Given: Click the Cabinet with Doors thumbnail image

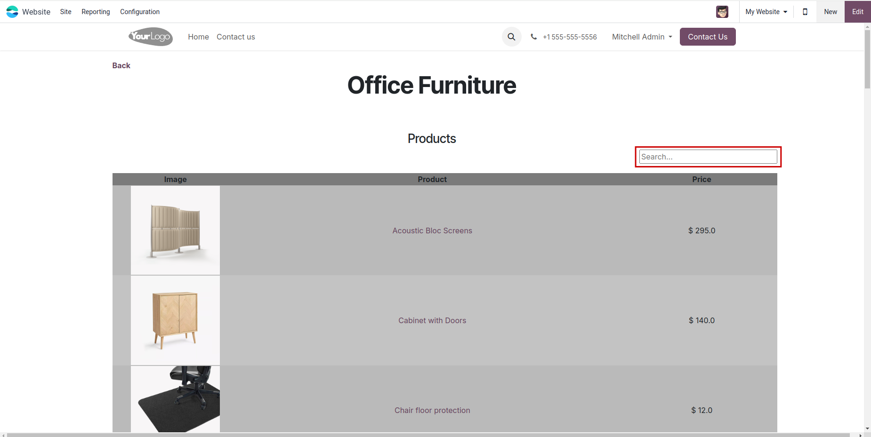Looking at the screenshot, I should coord(175,320).
